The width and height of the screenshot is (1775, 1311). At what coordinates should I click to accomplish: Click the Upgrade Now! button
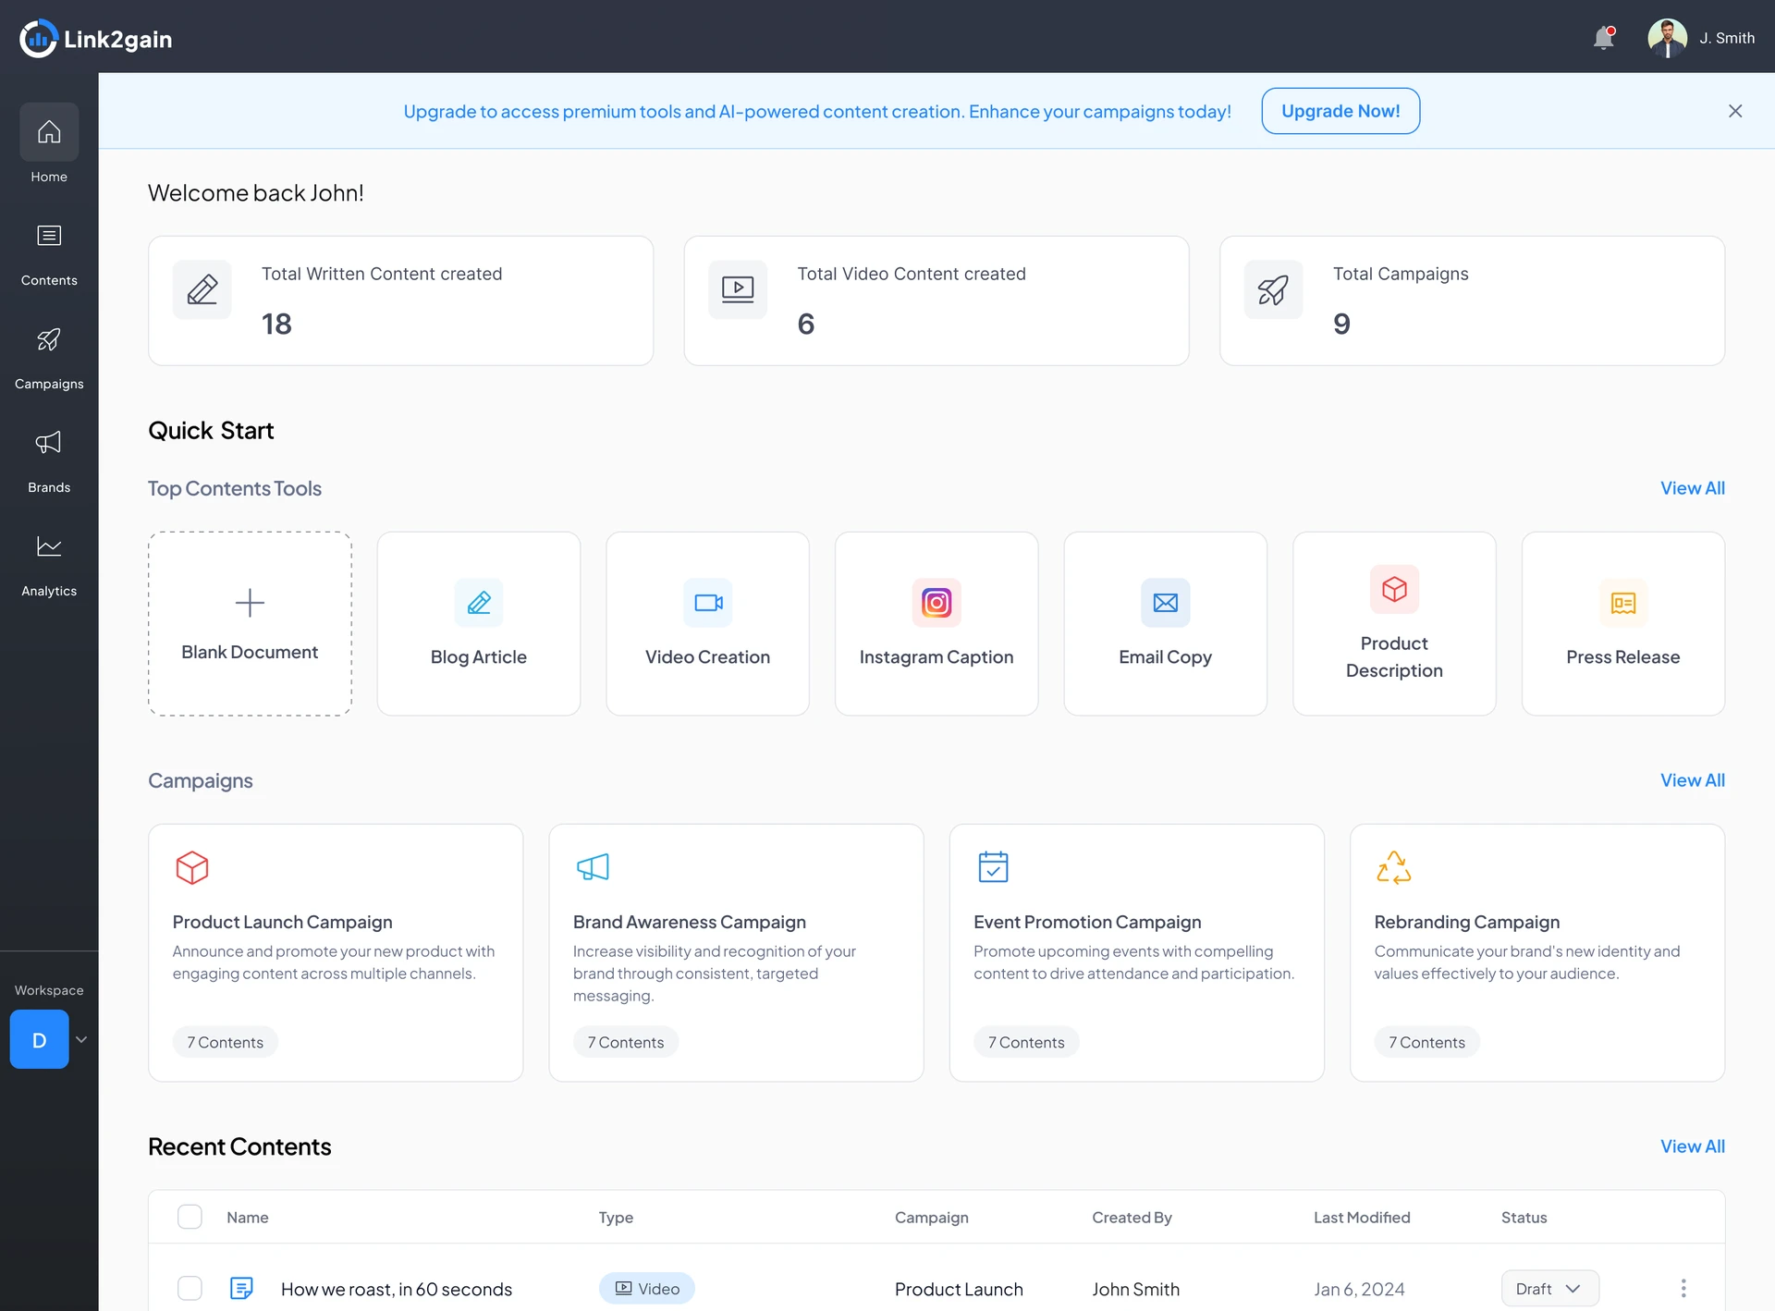pyautogui.click(x=1340, y=111)
